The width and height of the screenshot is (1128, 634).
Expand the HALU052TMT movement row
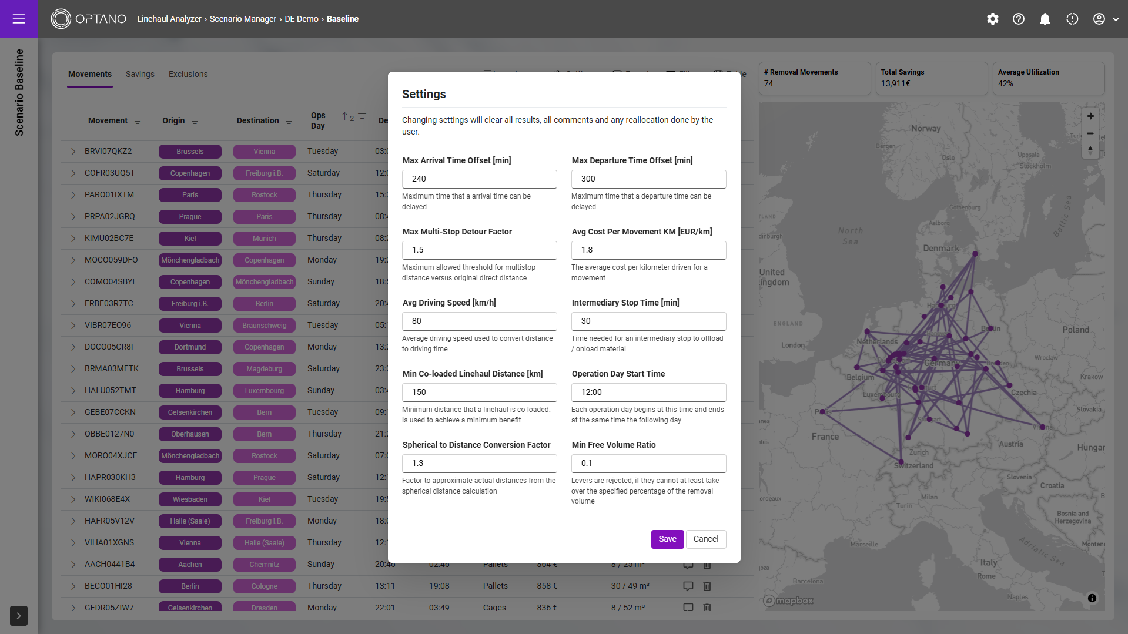tap(73, 391)
